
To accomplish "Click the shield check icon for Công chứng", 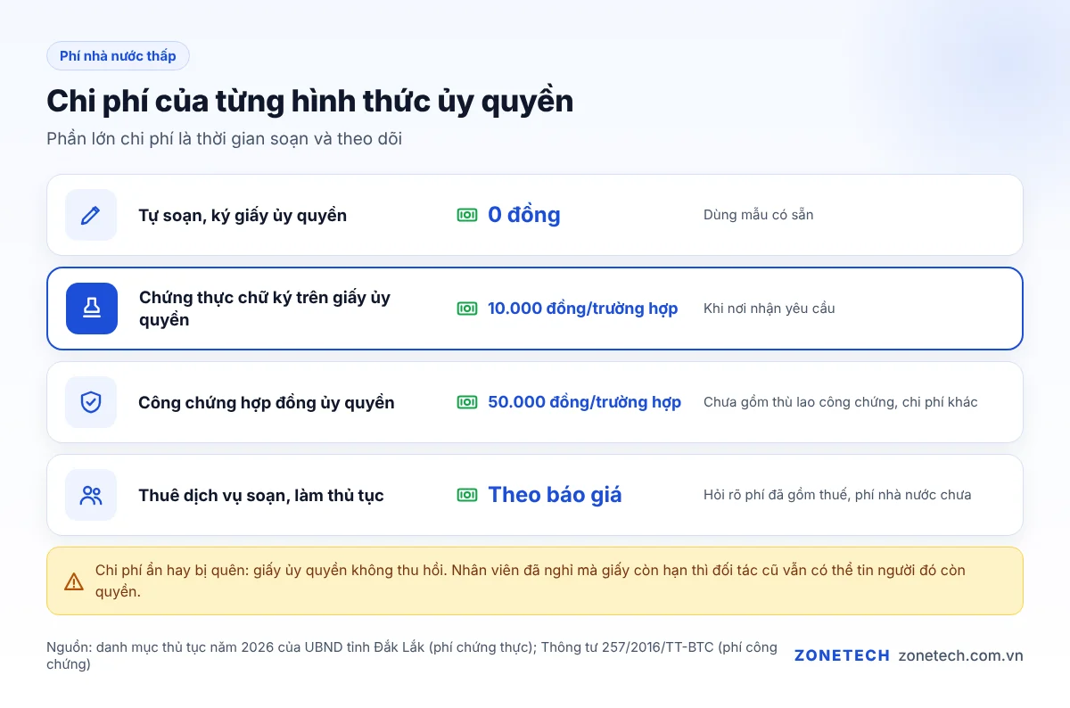I will click(91, 402).
